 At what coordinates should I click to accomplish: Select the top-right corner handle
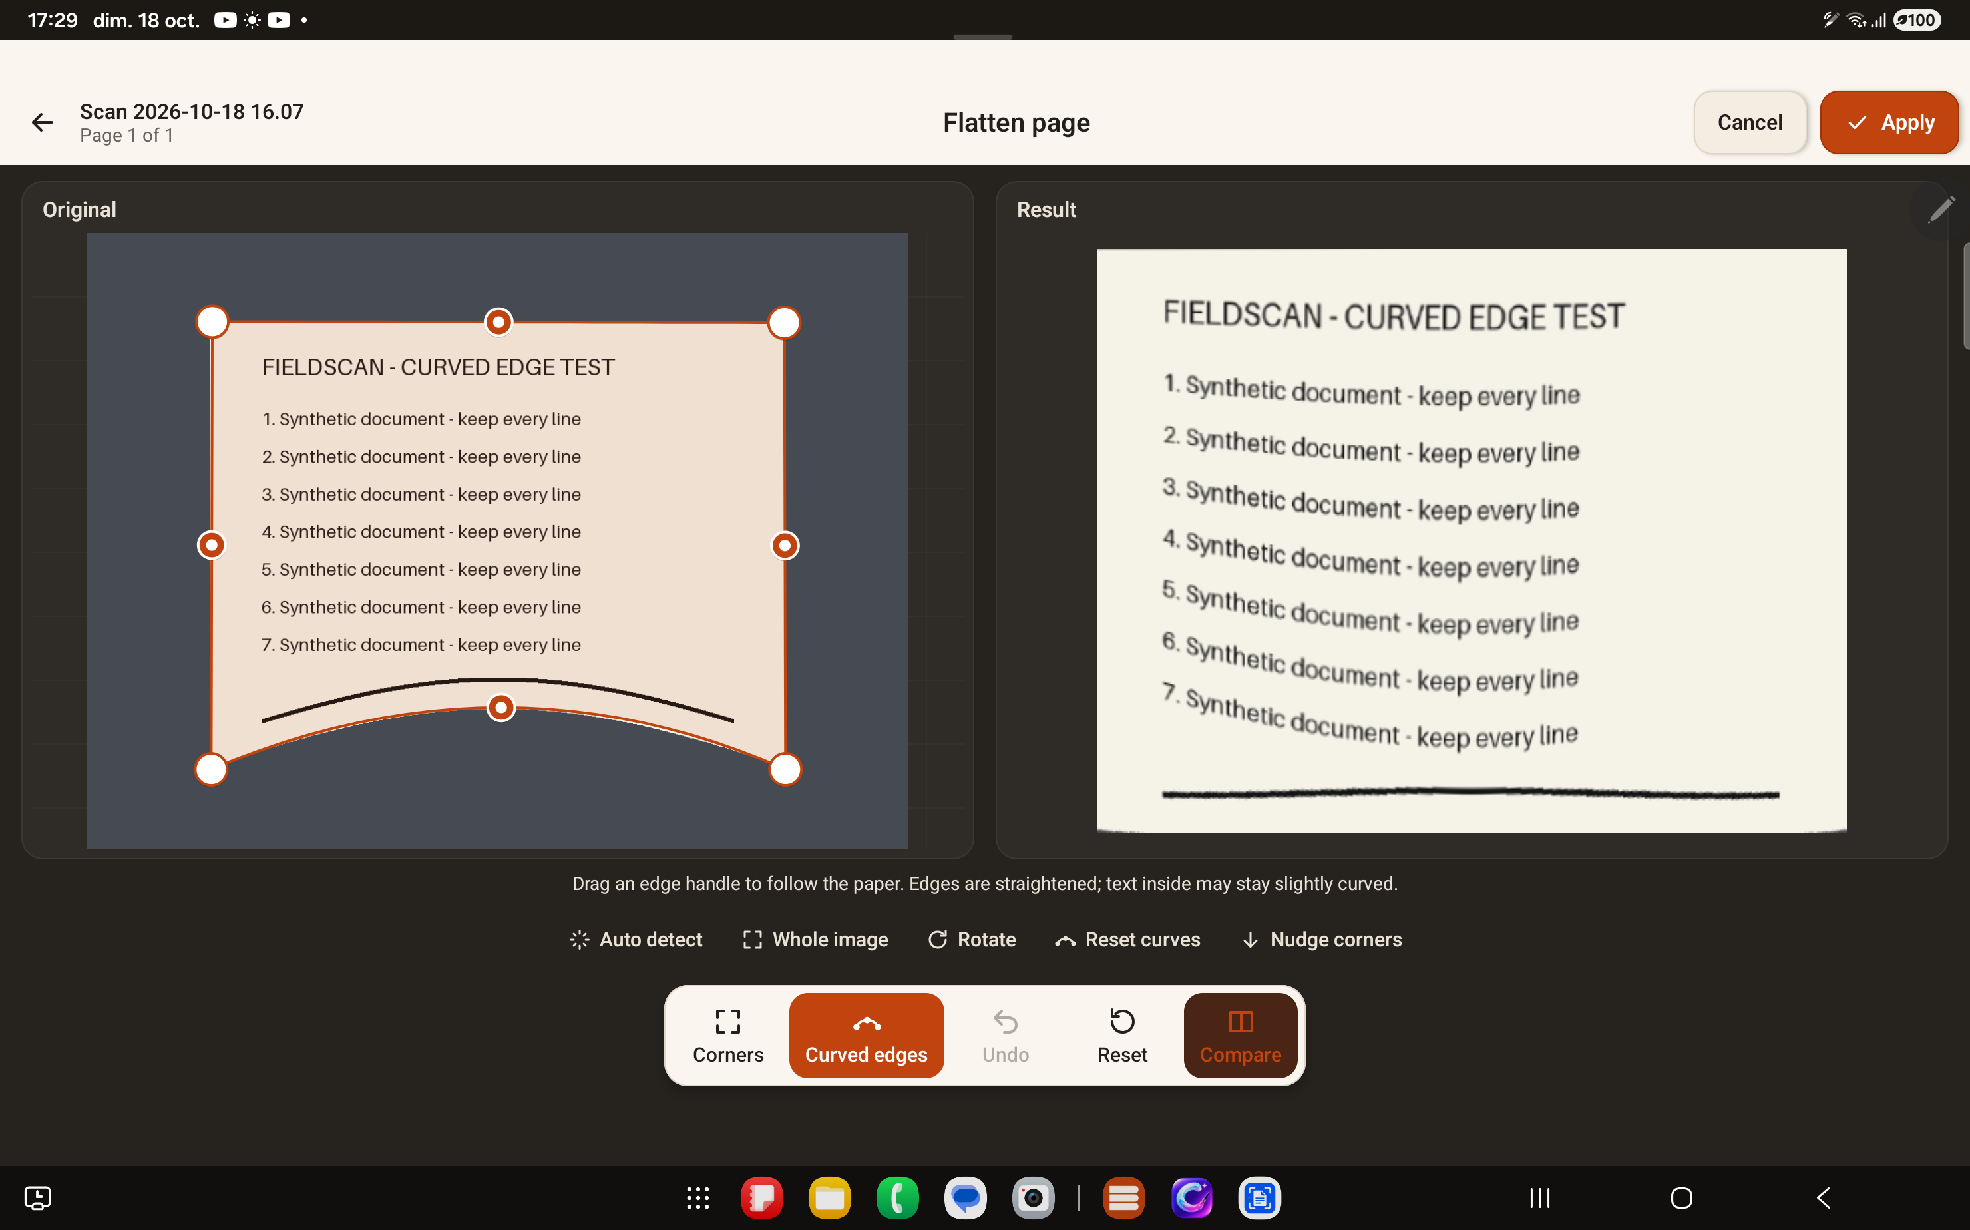point(784,323)
